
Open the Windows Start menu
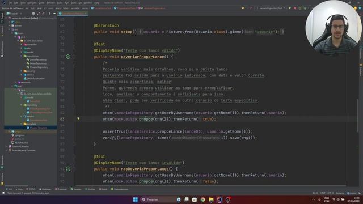coord(136,199)
